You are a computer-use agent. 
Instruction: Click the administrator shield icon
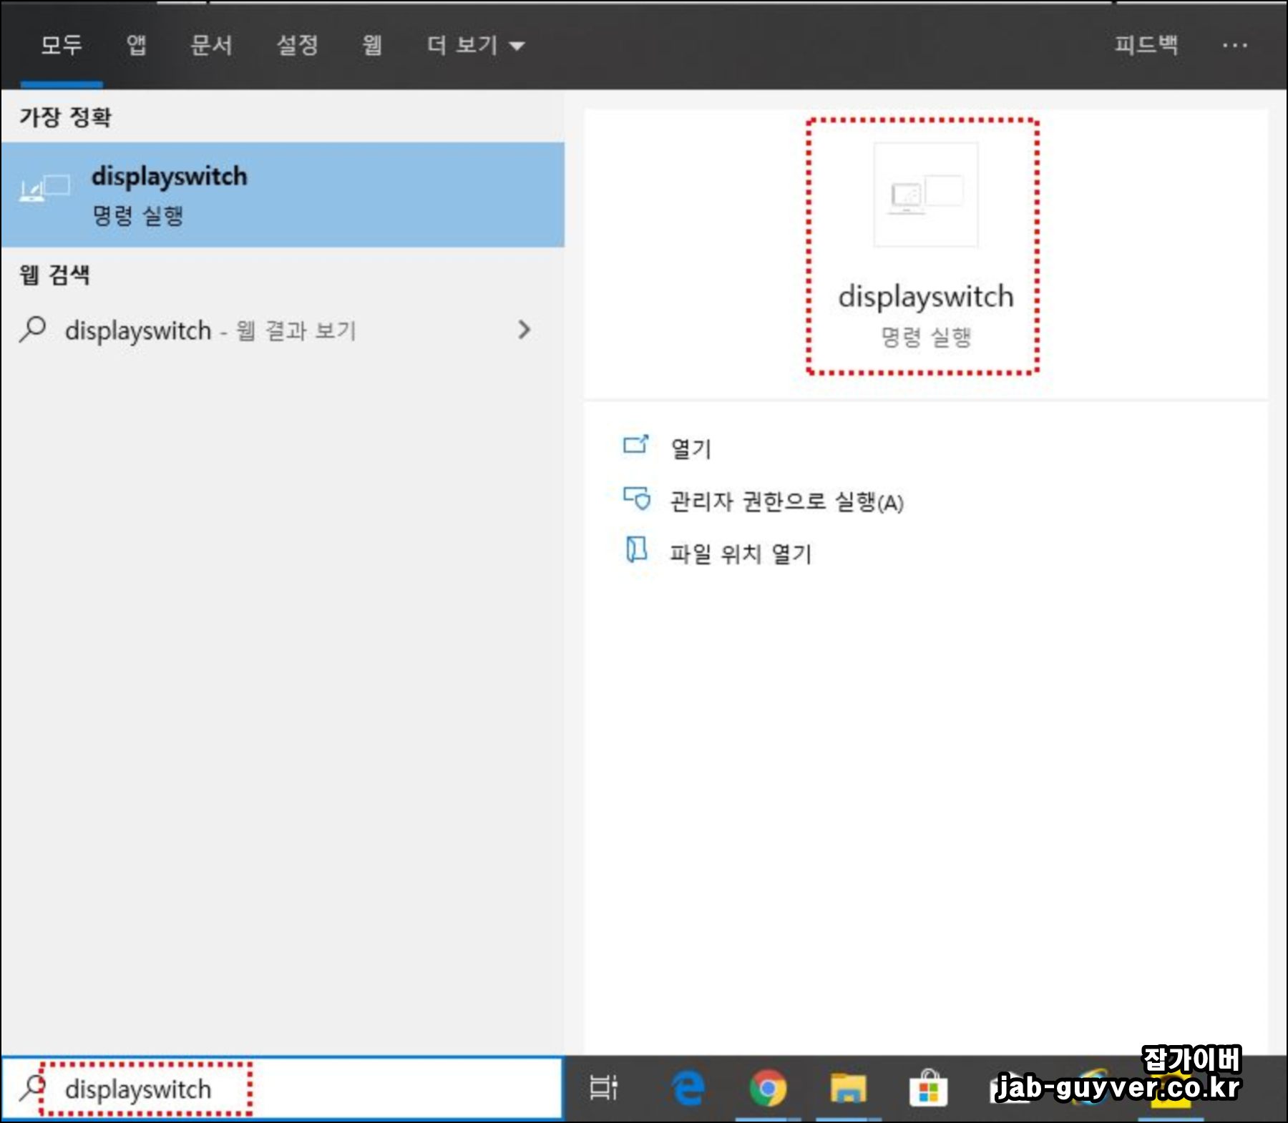coord(636,498)
